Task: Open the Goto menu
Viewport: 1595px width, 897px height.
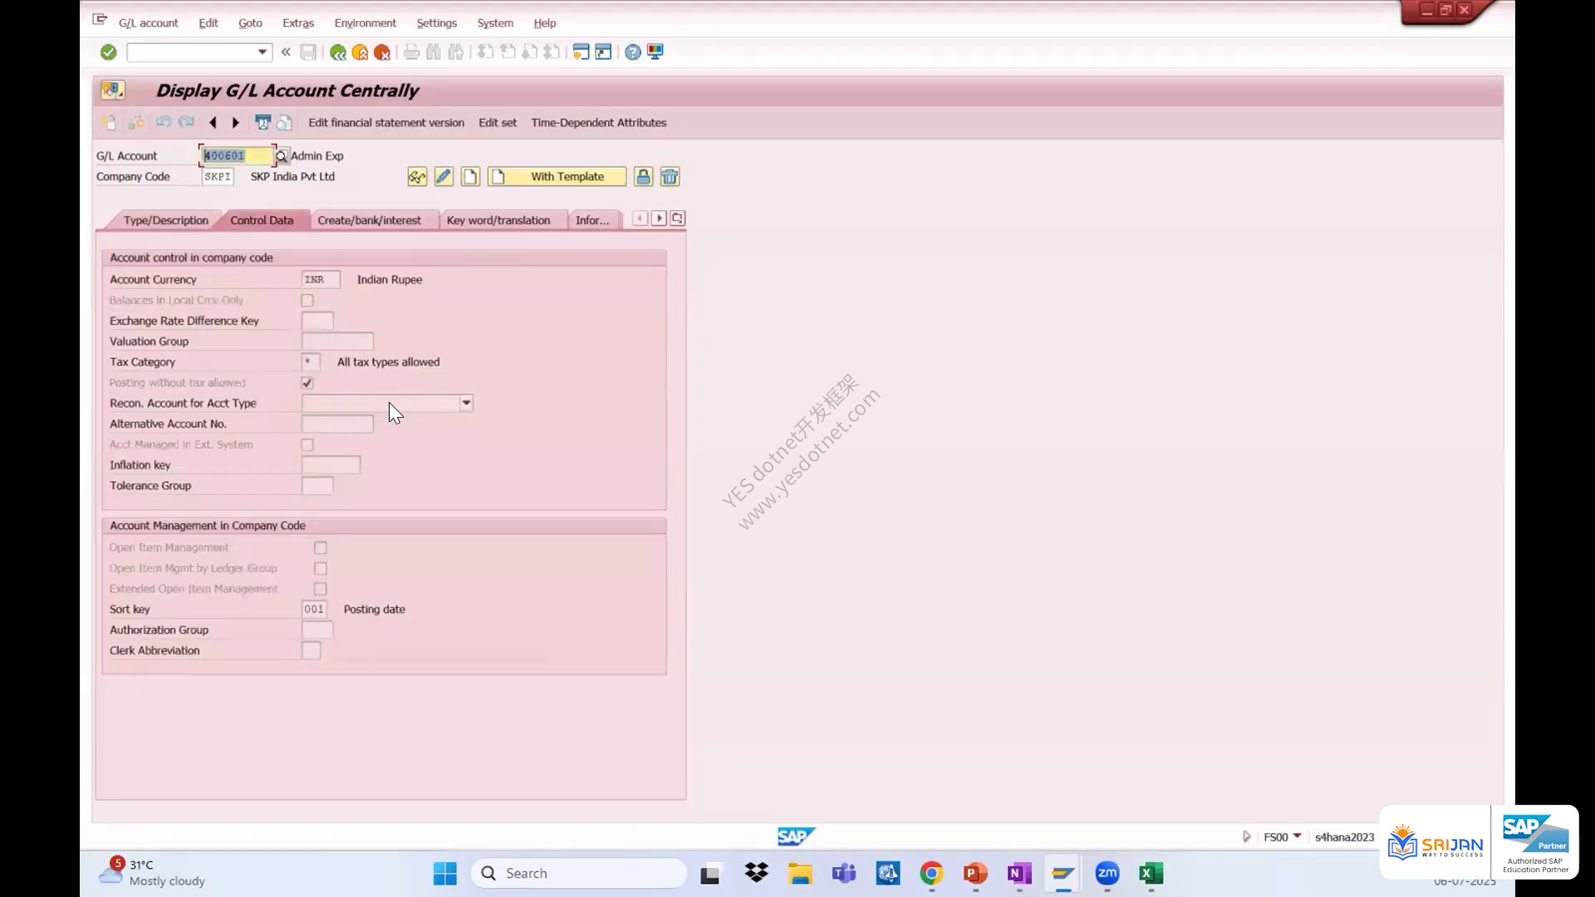Action: [250, 23]
